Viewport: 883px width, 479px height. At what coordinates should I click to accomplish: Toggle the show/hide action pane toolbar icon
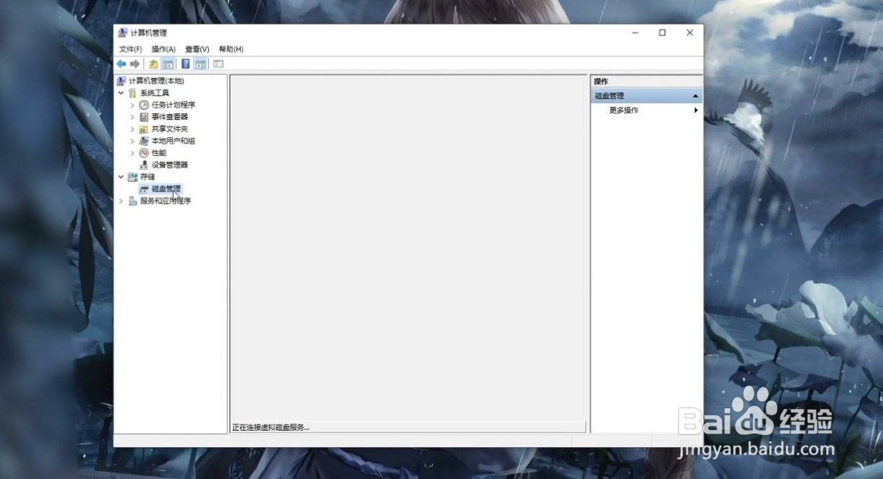pyautogui.click(x=200, y=64)
